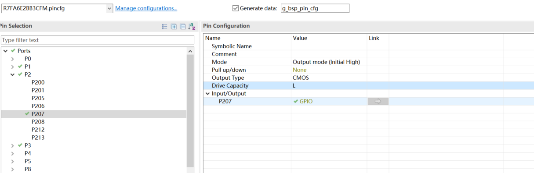
Task: Click the Comment value cell
Action: 329,54
